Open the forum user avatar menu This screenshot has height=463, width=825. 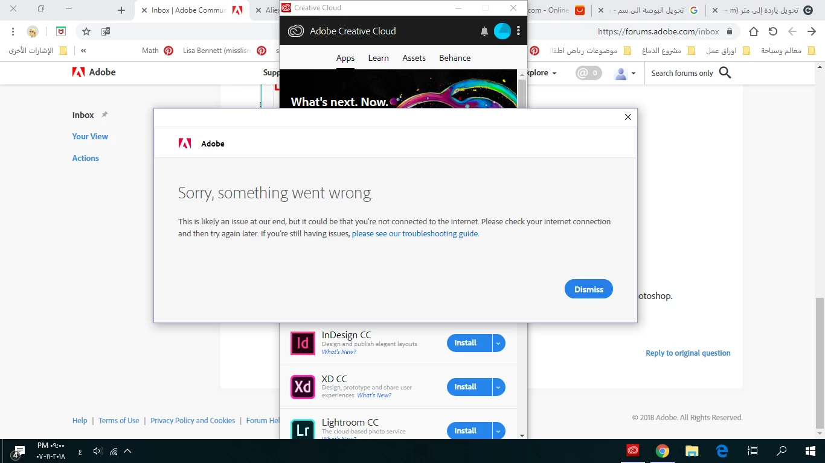[624, 74]
